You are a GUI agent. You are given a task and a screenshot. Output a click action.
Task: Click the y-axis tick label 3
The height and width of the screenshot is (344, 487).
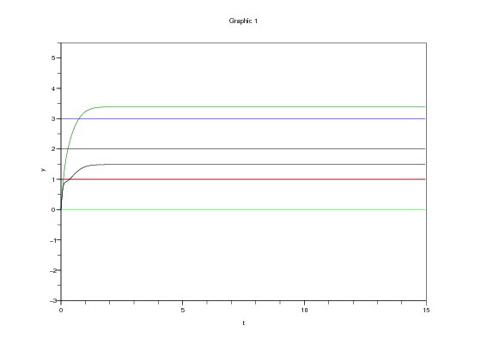pyautogui.click(x=53, y=118)
